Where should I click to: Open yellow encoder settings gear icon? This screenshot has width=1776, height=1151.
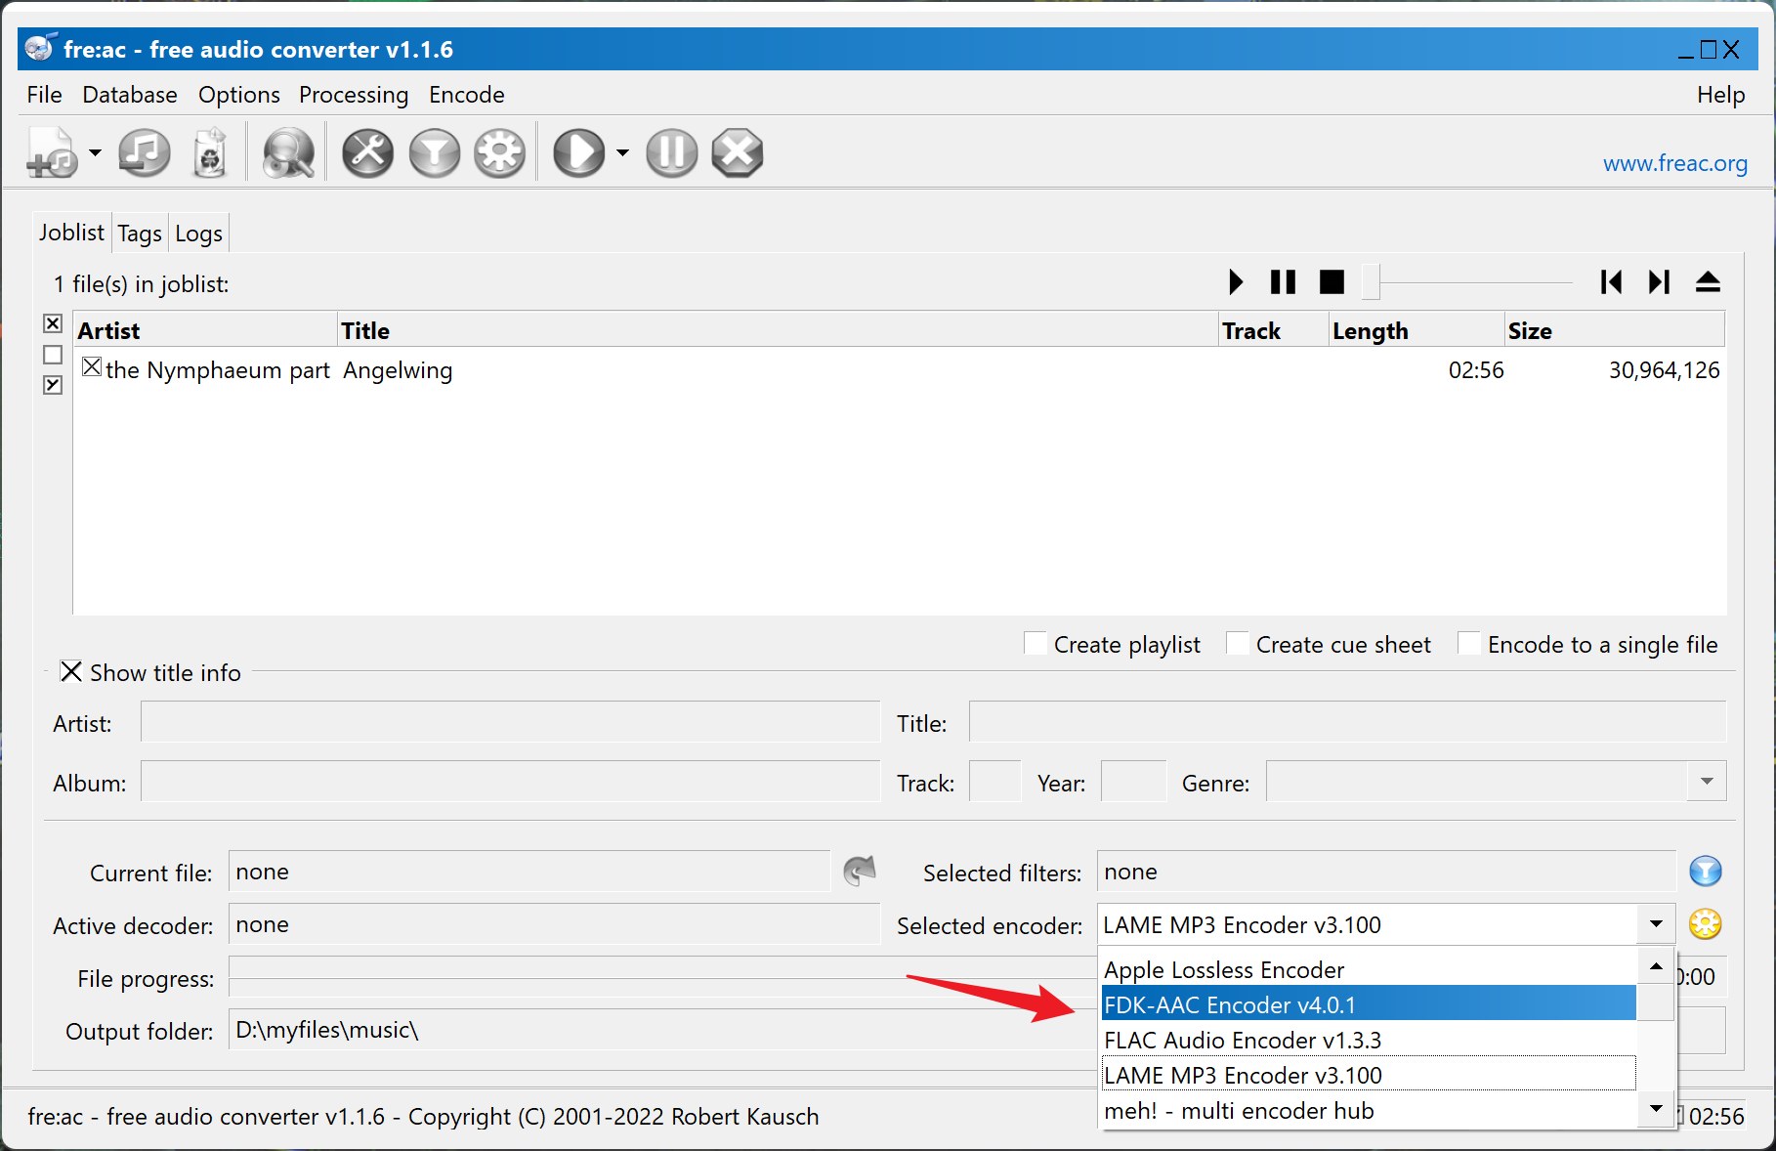1706,924
